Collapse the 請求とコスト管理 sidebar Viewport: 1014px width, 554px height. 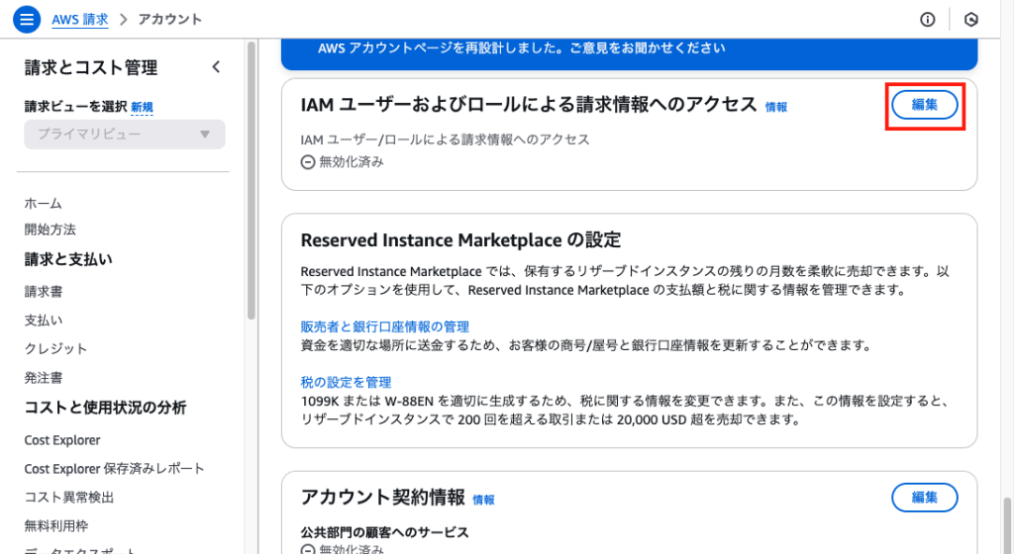pos(216,66)
